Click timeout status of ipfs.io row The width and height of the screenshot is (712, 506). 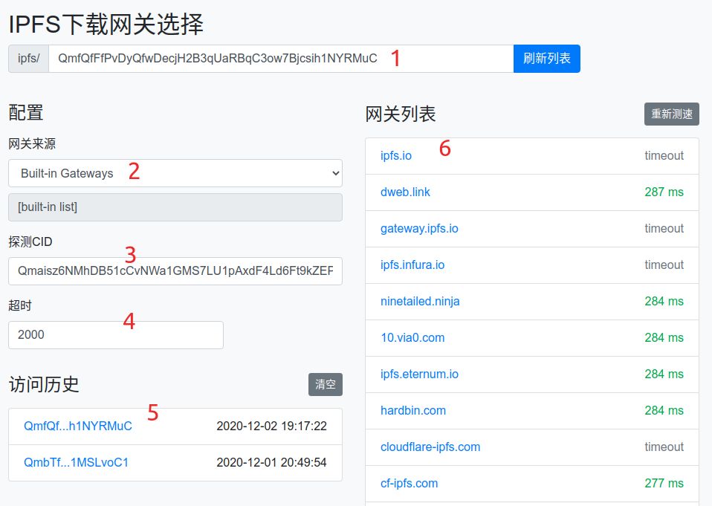(x=664, y=155)
